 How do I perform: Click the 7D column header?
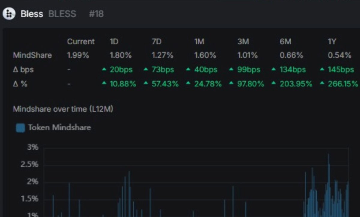[156, 42]
